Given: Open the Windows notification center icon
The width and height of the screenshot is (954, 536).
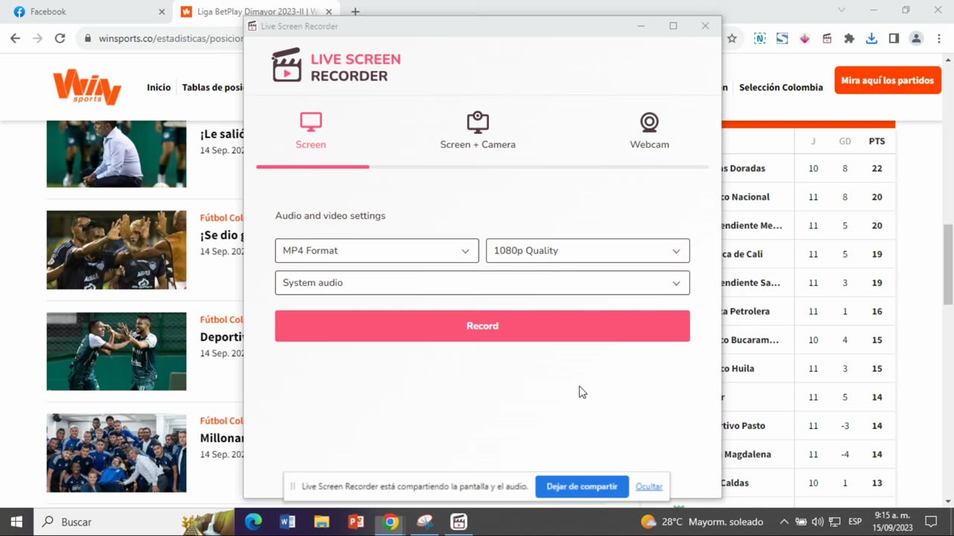Looking at the screenshot, I should (931, 522).
